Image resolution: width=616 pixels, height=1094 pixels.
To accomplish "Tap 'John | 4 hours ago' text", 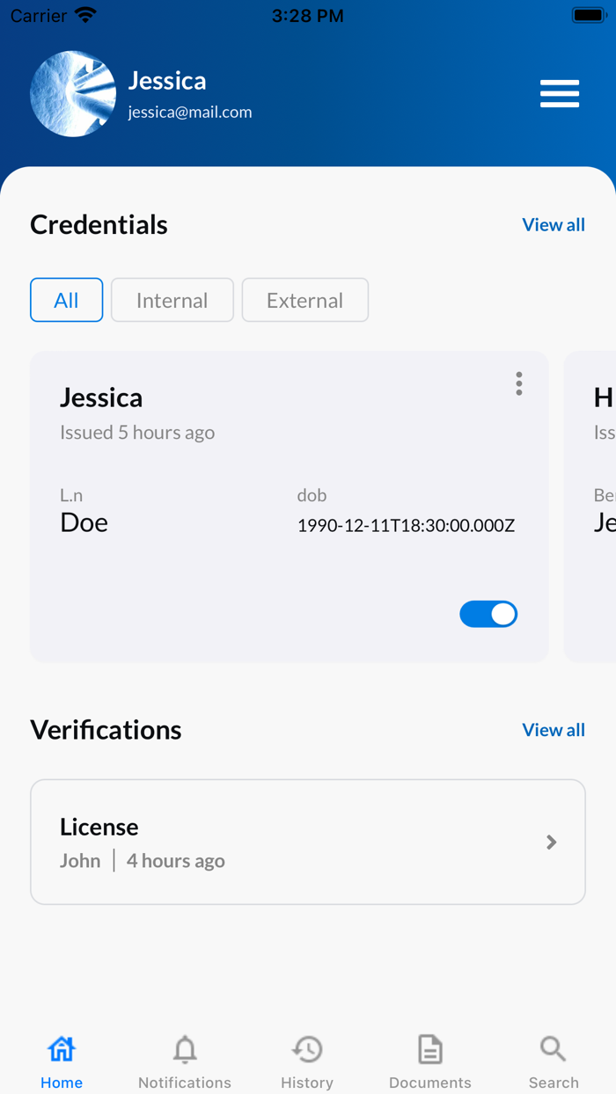I will [x=143, y=861].
